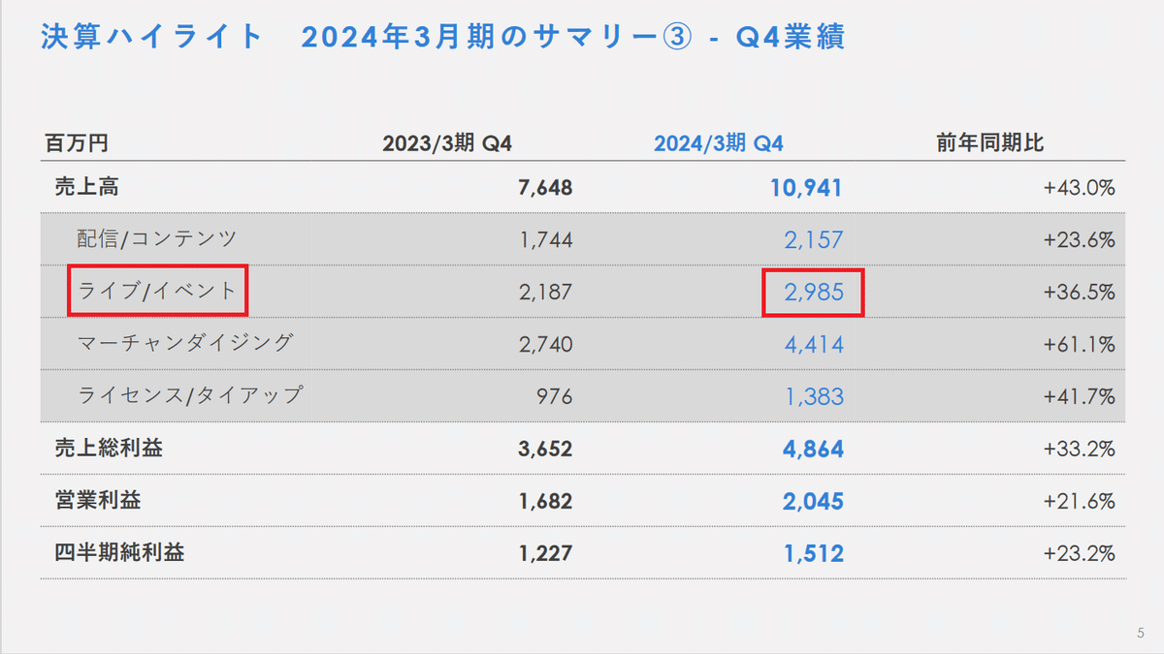
Task: Click the ライセンス/タイアップ row label
Action: pos(191,396)
